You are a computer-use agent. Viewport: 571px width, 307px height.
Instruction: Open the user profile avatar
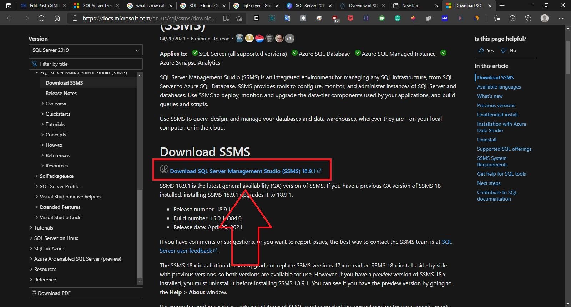(x=545, y=18)
